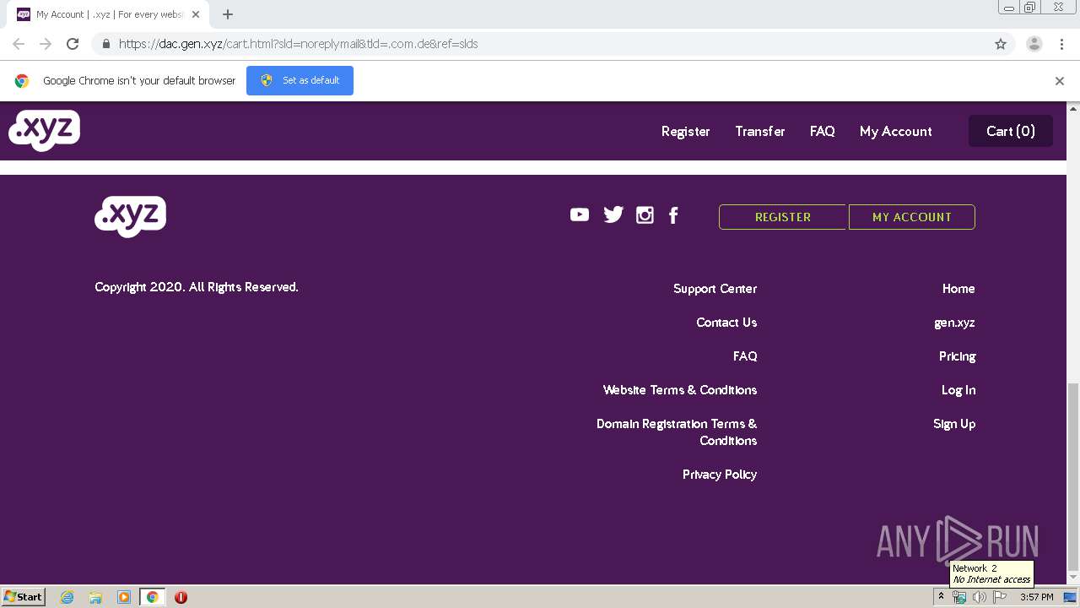Open the Instagram icon in footer
Image resolution: width=1080 pixels, height=608 pixels.
coord(645,215)
